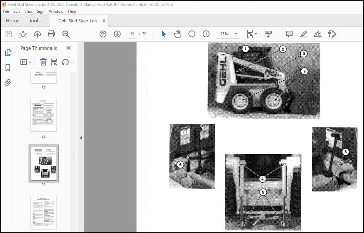Open the page fit options dropdown arrow
Viewport: 364px width, 233px height.
pyautogui.click(x=256, y=34)
